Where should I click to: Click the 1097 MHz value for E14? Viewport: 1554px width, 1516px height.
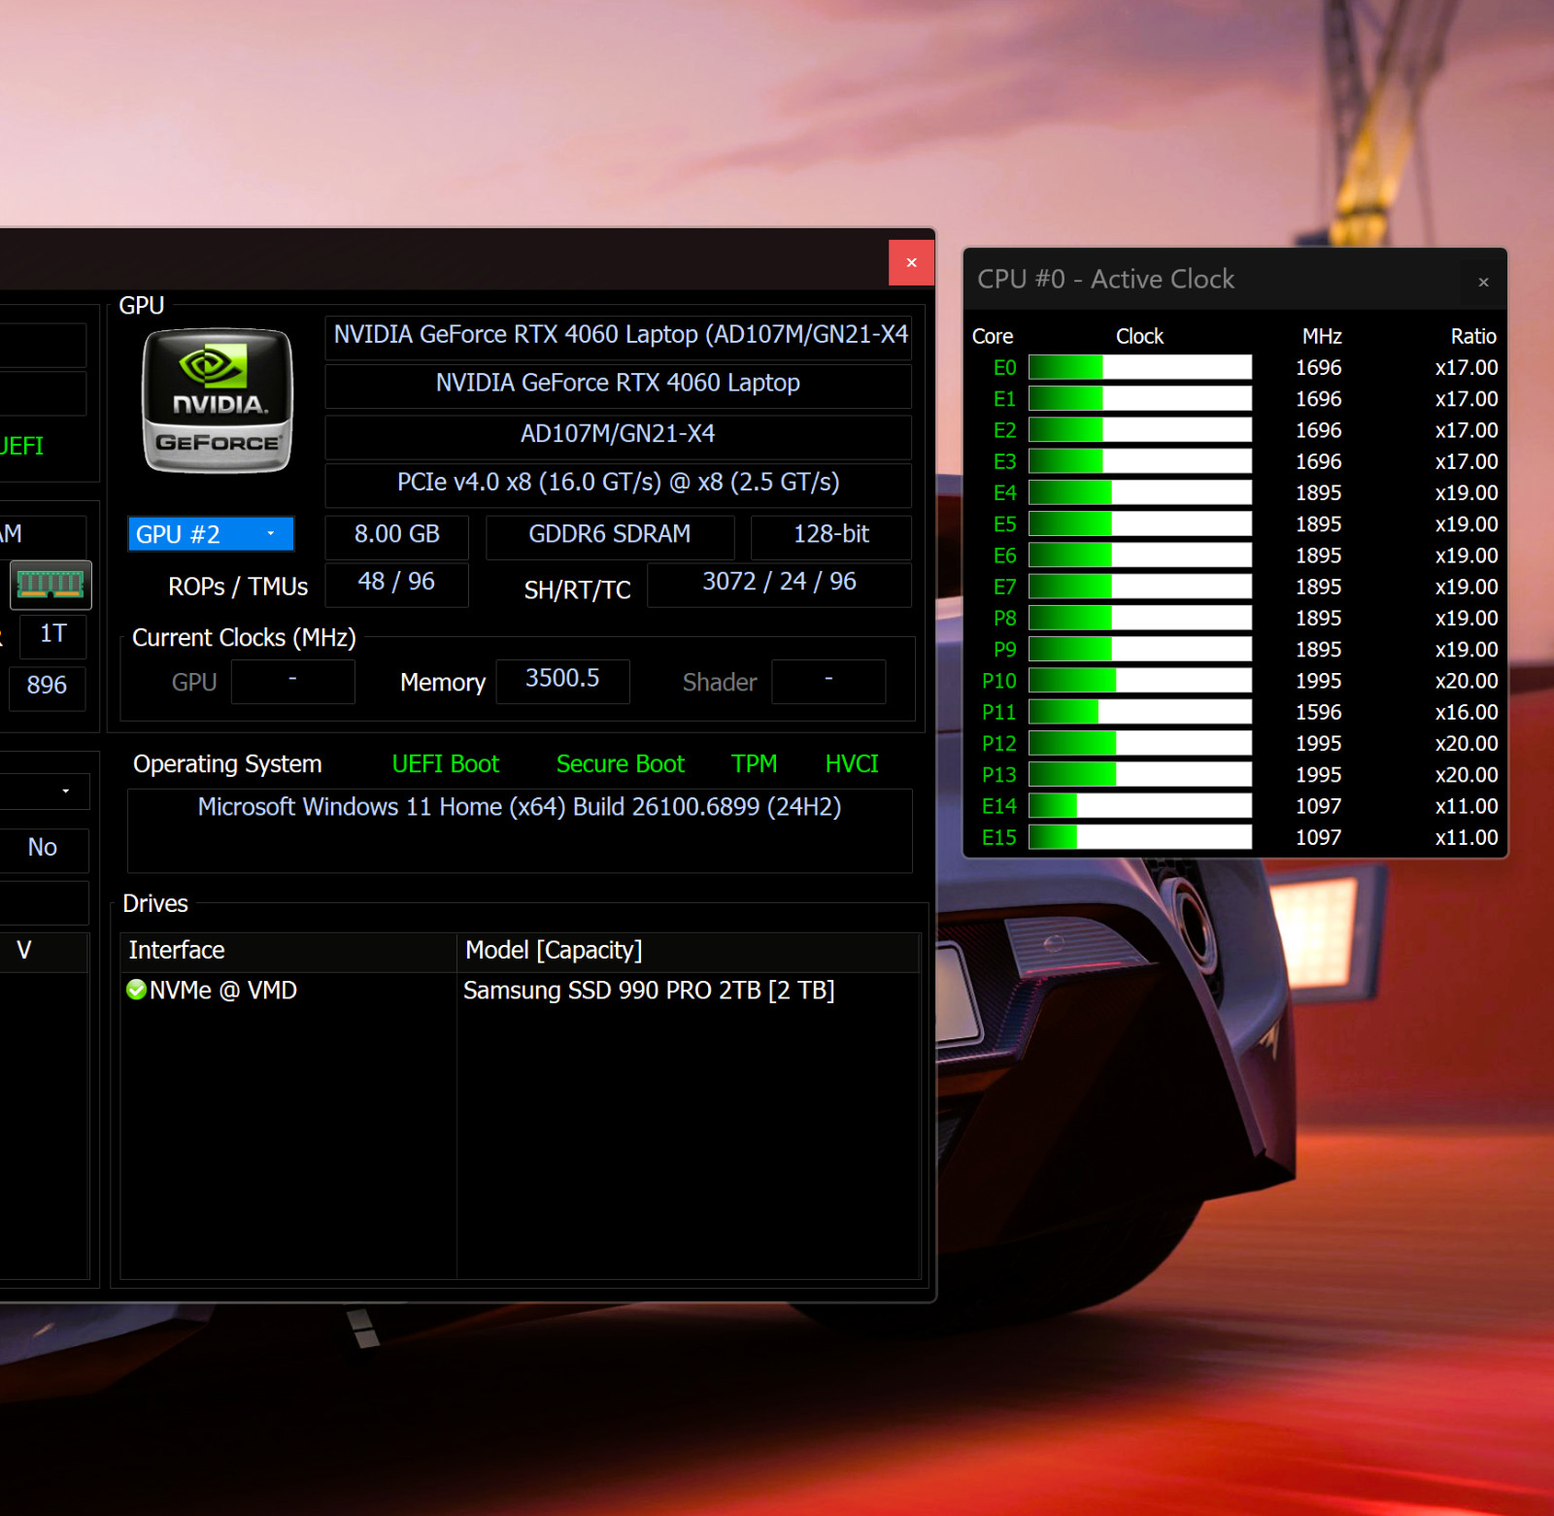[x=1318, y=807]
